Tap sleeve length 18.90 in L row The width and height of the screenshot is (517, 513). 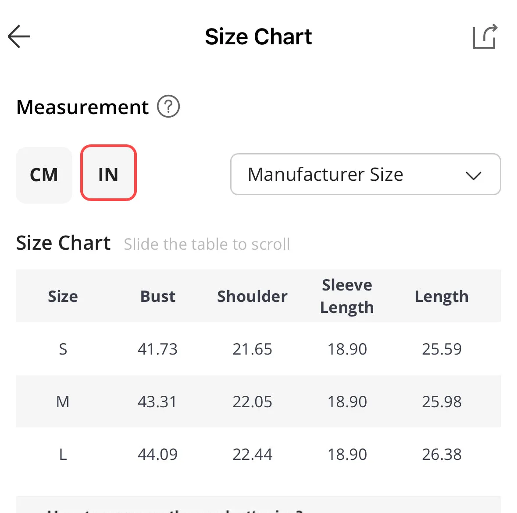point(347,455)
